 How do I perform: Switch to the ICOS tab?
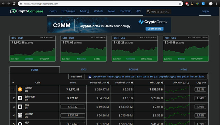pos(84,70)
